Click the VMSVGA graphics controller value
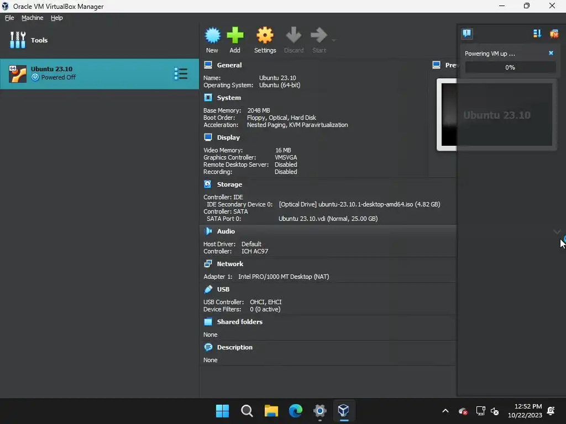 click(x=286, y=157)
